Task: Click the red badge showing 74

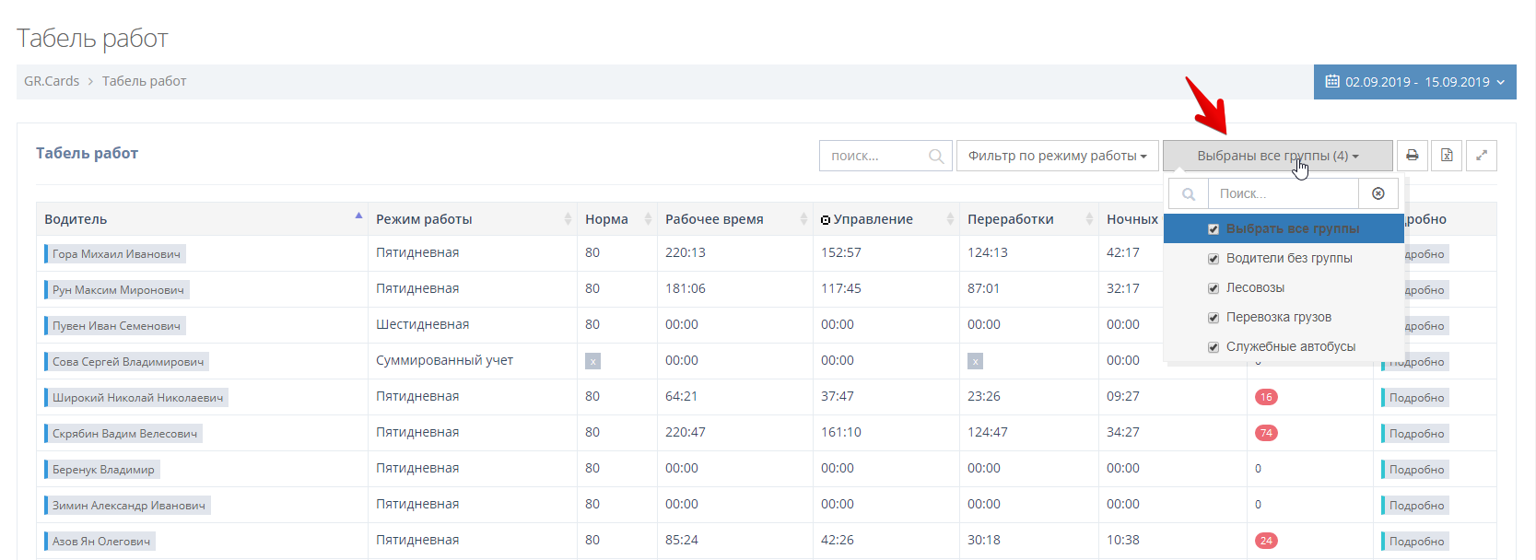Action: 1266,433
